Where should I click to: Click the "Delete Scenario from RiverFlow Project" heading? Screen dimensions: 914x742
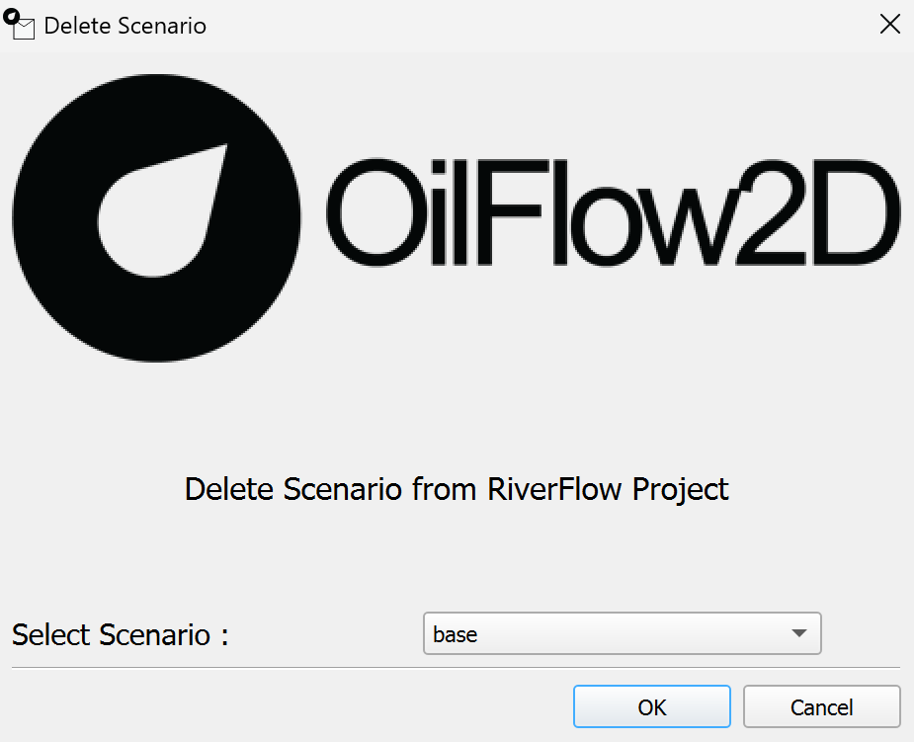coord(457,489)
